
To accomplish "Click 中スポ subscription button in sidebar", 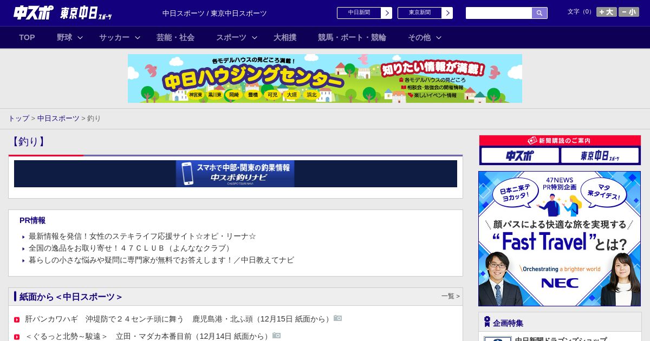I will tap(520, 156).
